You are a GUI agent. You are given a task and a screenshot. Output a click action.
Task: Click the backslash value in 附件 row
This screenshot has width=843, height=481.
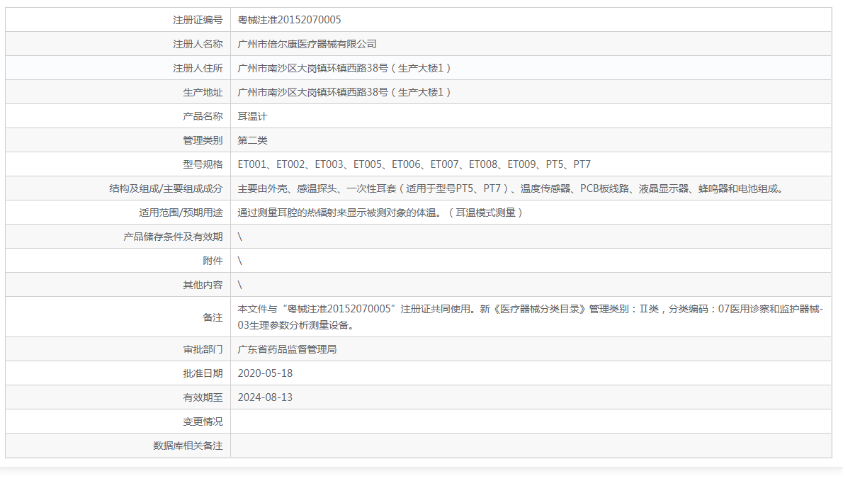coord(239,261)
